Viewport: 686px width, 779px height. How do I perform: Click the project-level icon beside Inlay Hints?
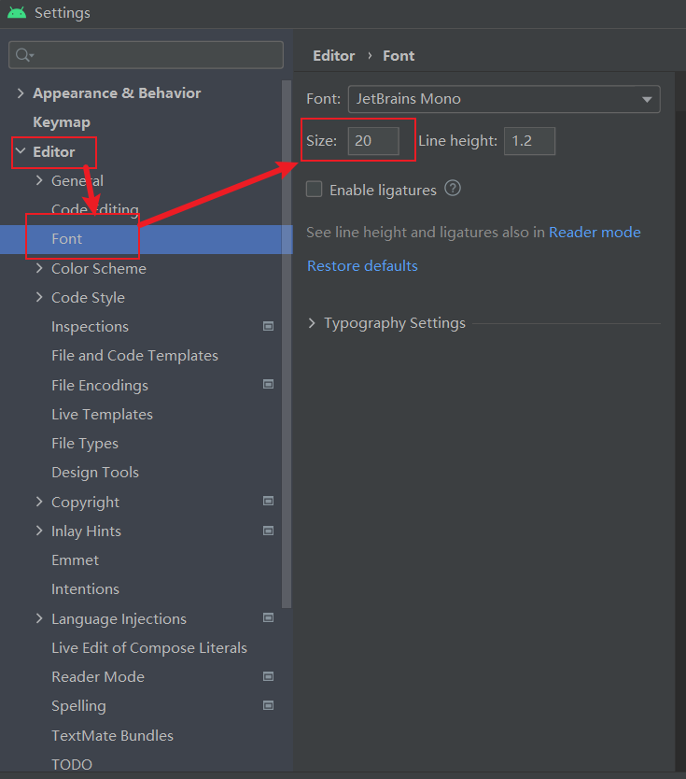coord(269,531)
